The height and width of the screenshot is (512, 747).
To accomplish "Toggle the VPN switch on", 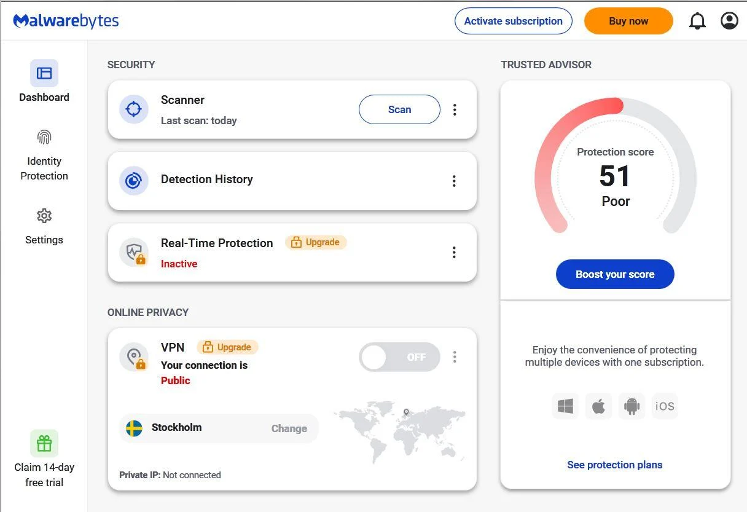I will point(399,357).
